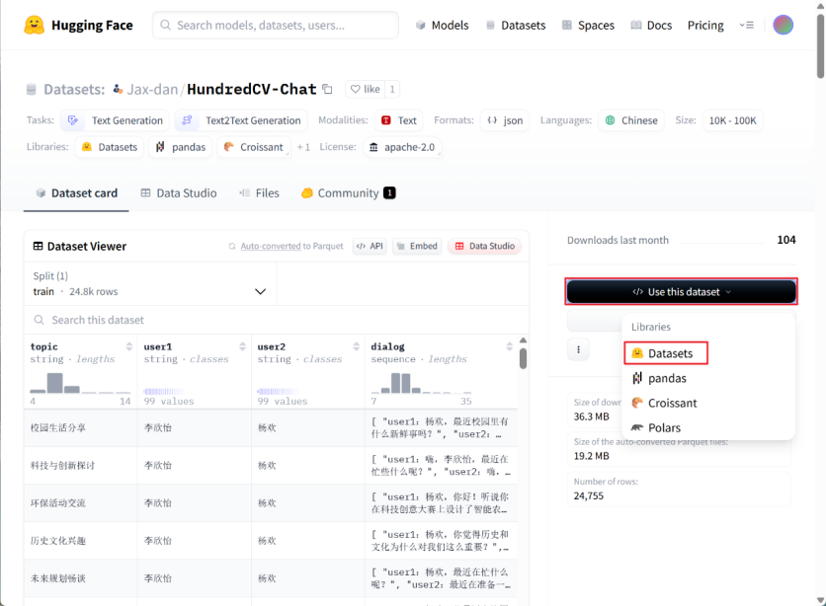Click the Croissant library tag
This screenshot has height=606, width=826.
(254, 147)
